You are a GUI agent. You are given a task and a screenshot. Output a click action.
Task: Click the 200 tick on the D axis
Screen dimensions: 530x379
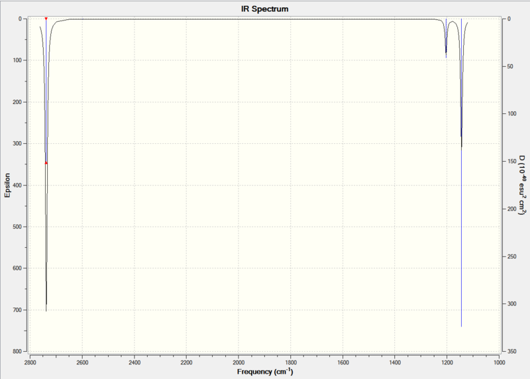(x=511, y=209)
